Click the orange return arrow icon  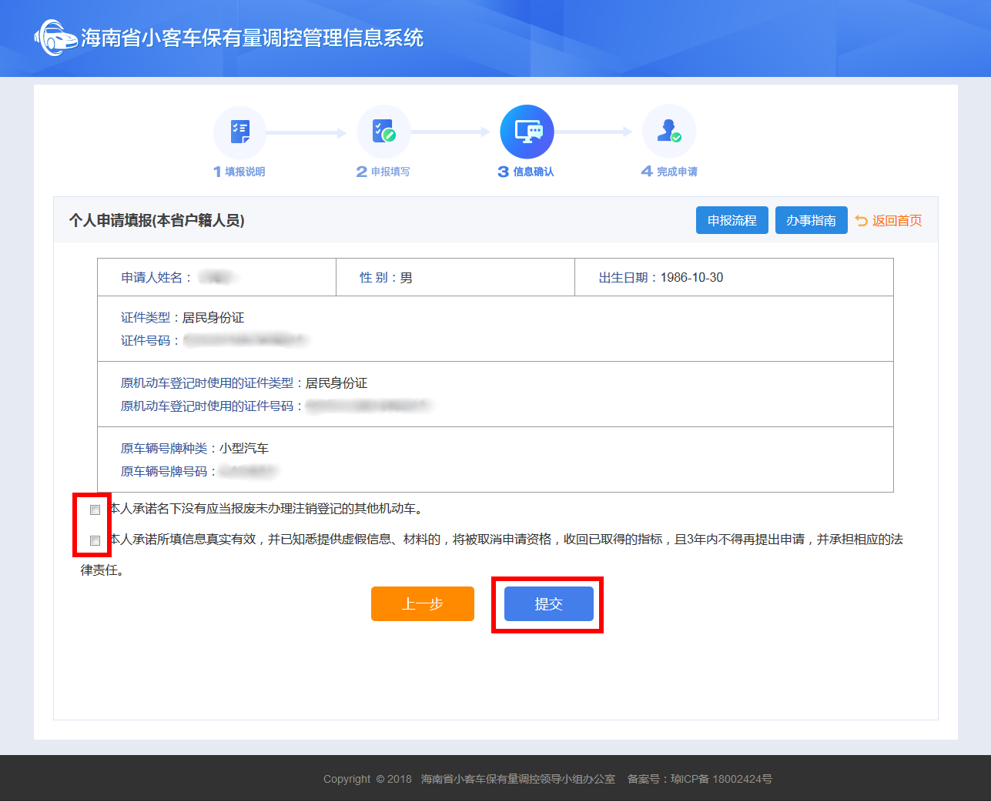[862, 221]
